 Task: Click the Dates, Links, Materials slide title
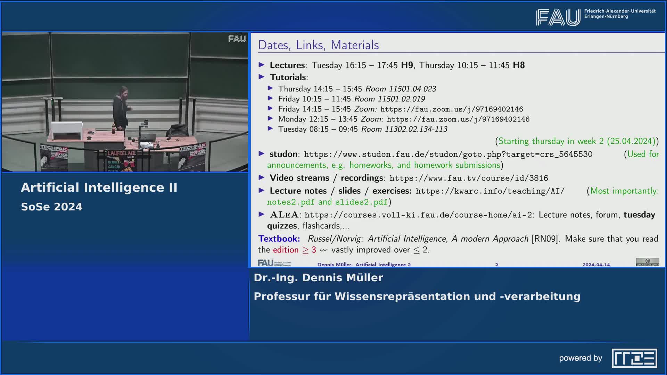point(318,45)
